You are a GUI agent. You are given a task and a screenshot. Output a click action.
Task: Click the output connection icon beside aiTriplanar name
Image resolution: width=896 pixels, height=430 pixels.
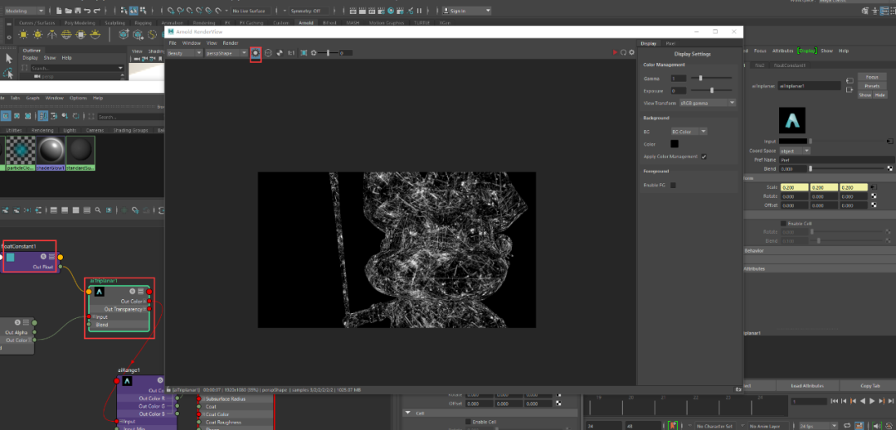click(850, 89)
